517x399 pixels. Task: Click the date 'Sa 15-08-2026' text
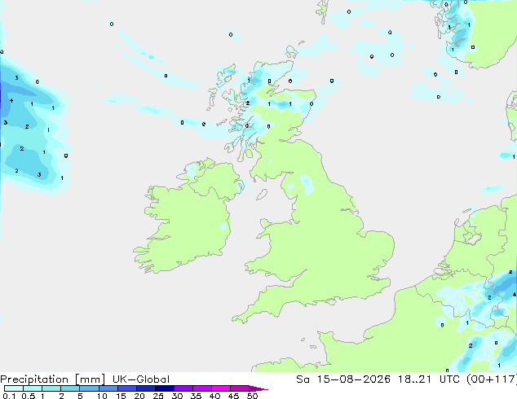(343, 379)
